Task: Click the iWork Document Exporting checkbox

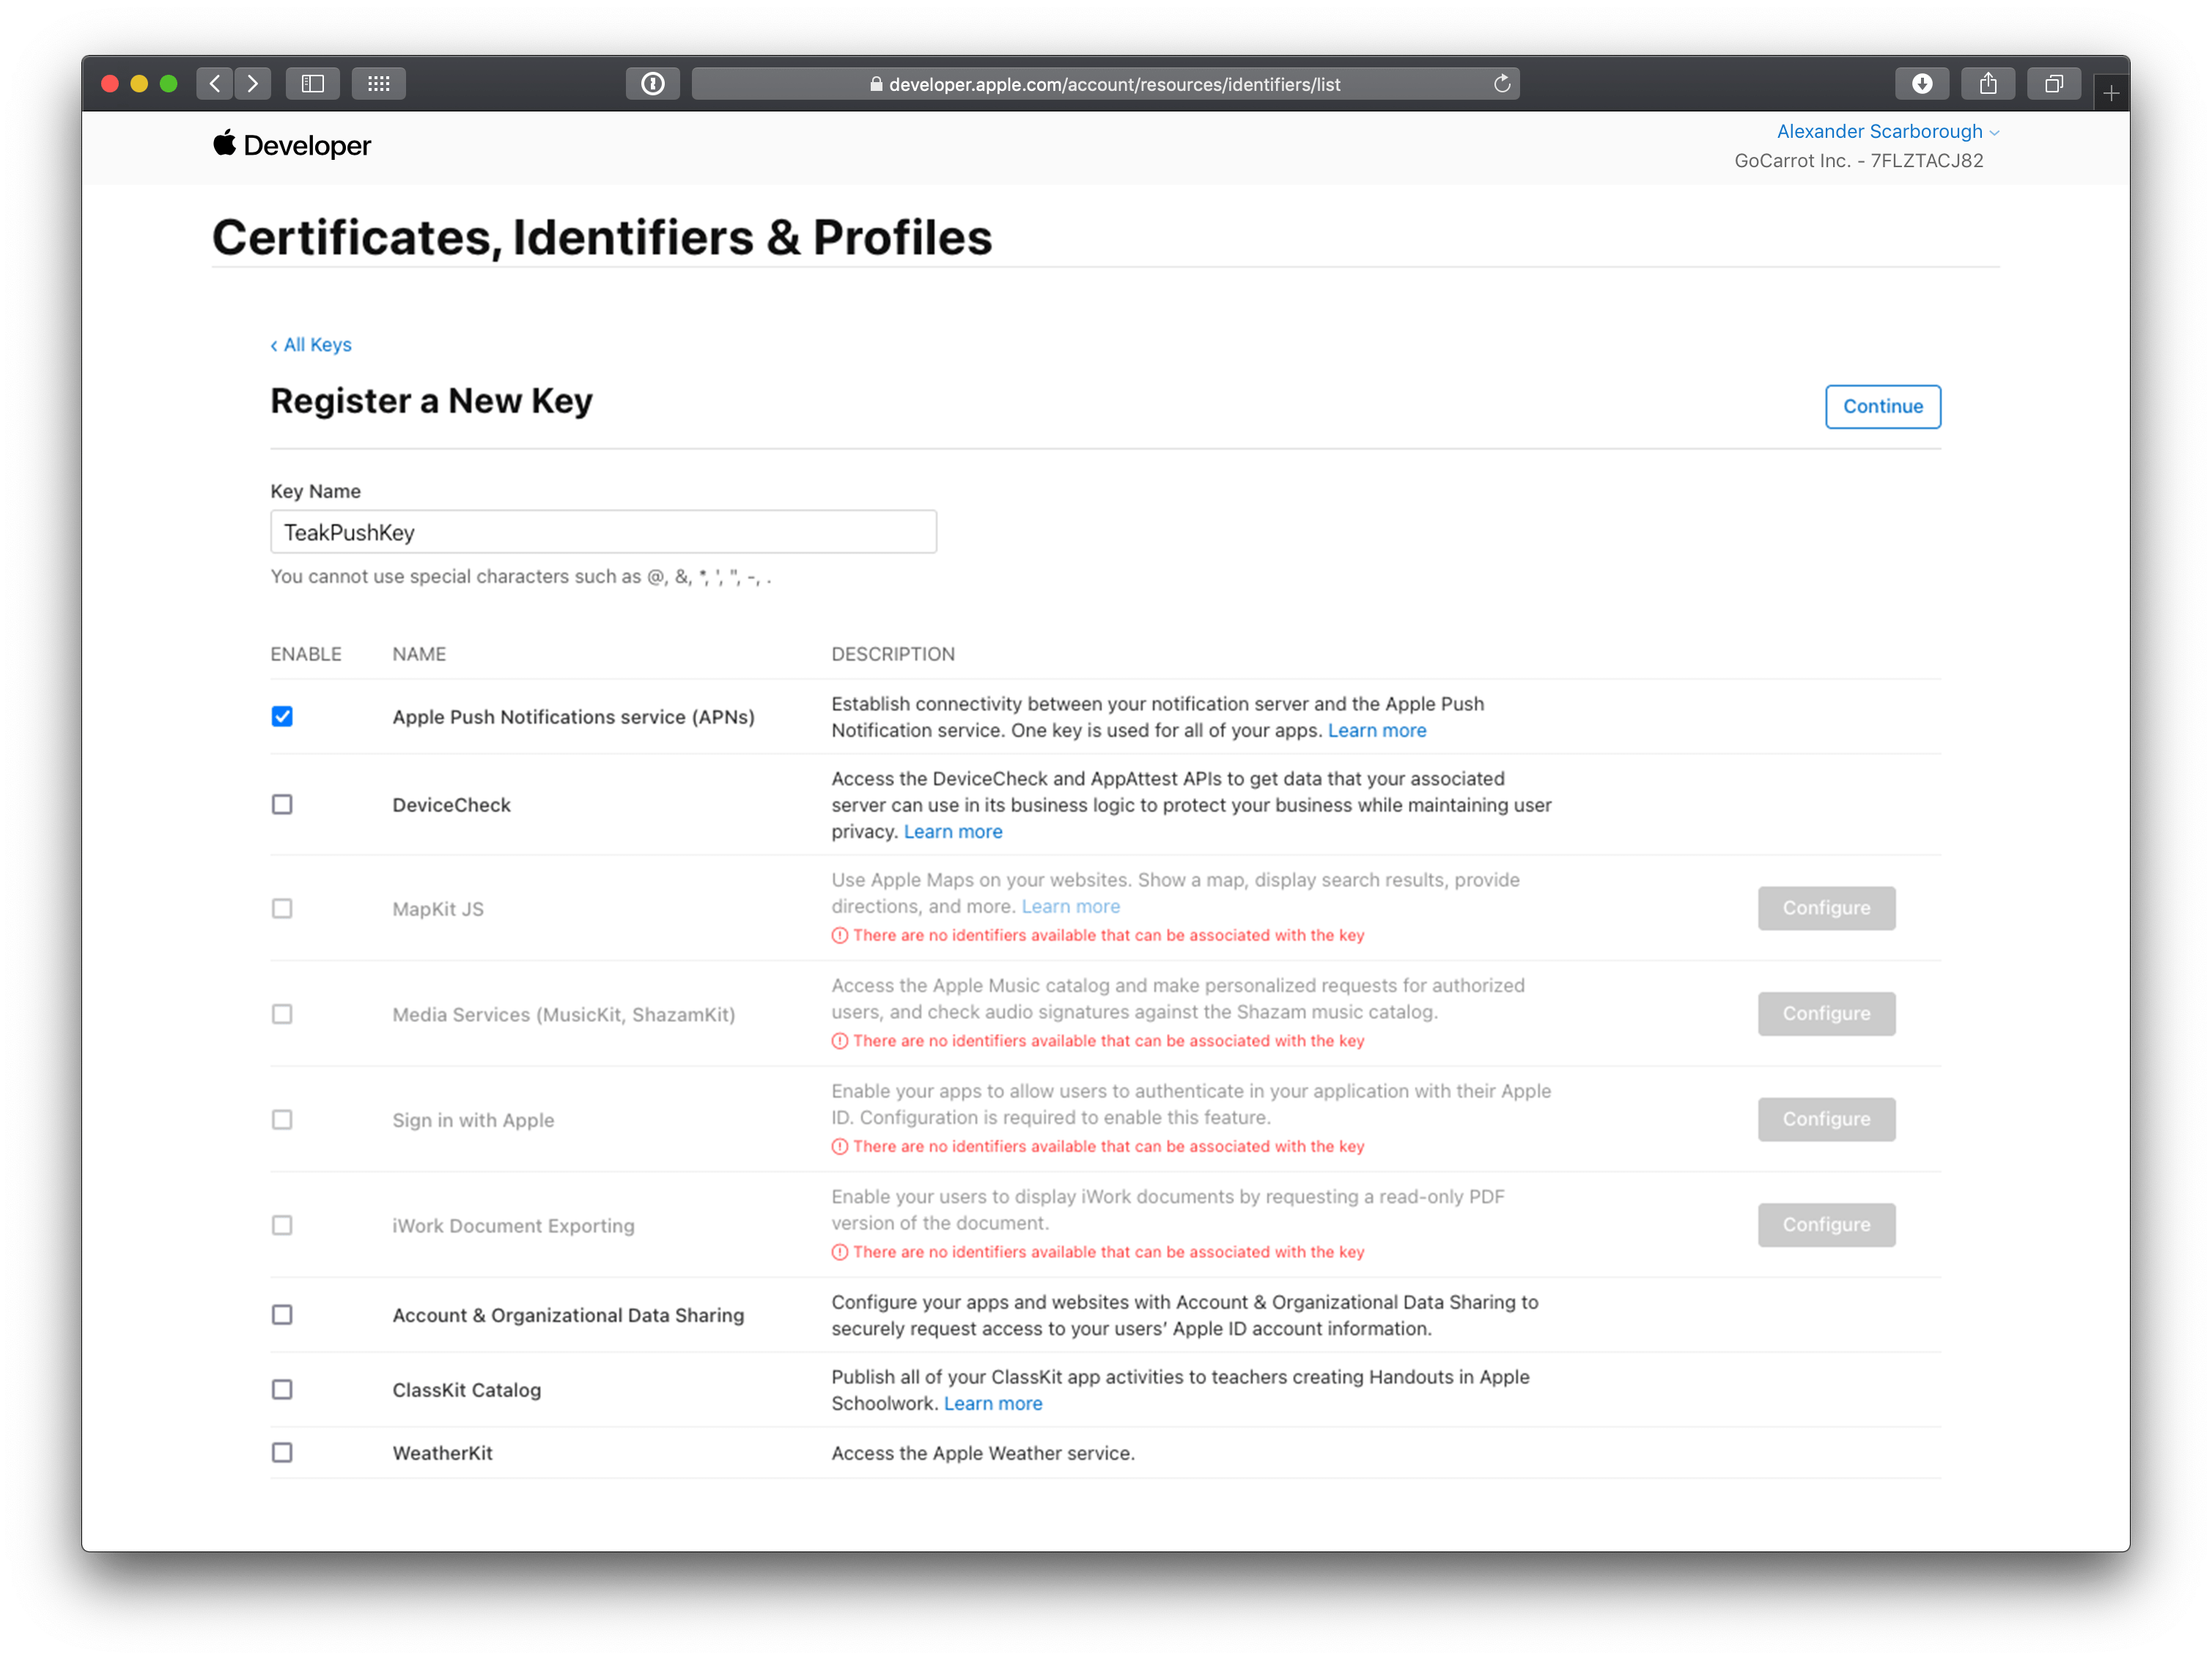Action: pyautogui.click(x=282, y=1224)
